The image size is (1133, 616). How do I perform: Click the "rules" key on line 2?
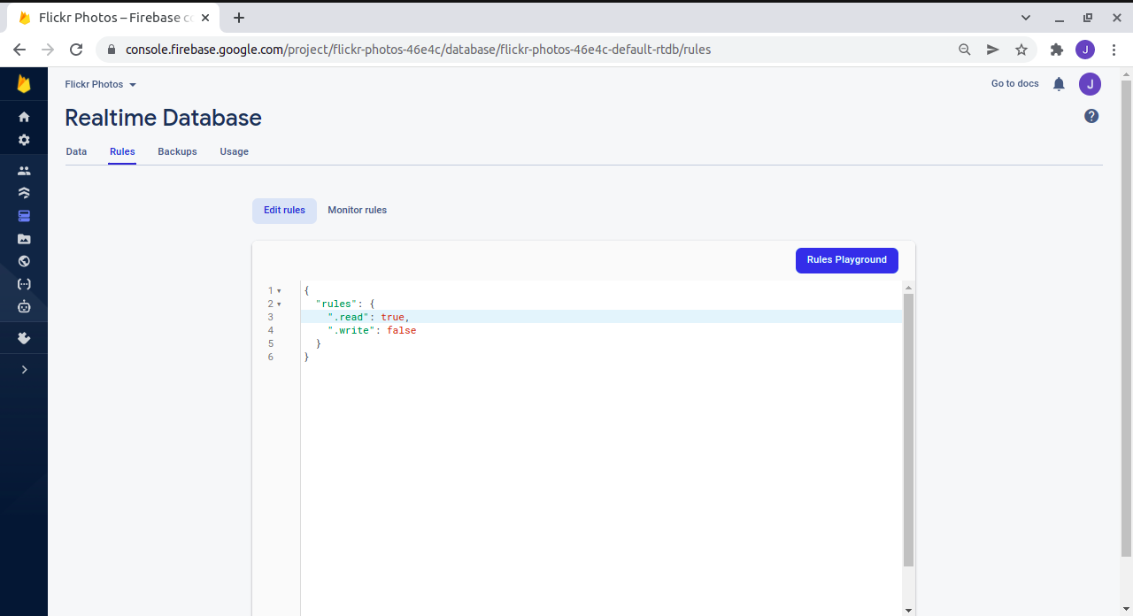336,304
